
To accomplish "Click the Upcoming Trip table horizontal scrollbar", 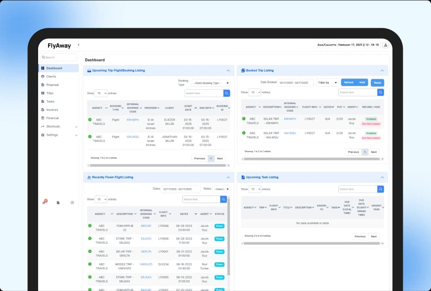I will coord(159,166).
